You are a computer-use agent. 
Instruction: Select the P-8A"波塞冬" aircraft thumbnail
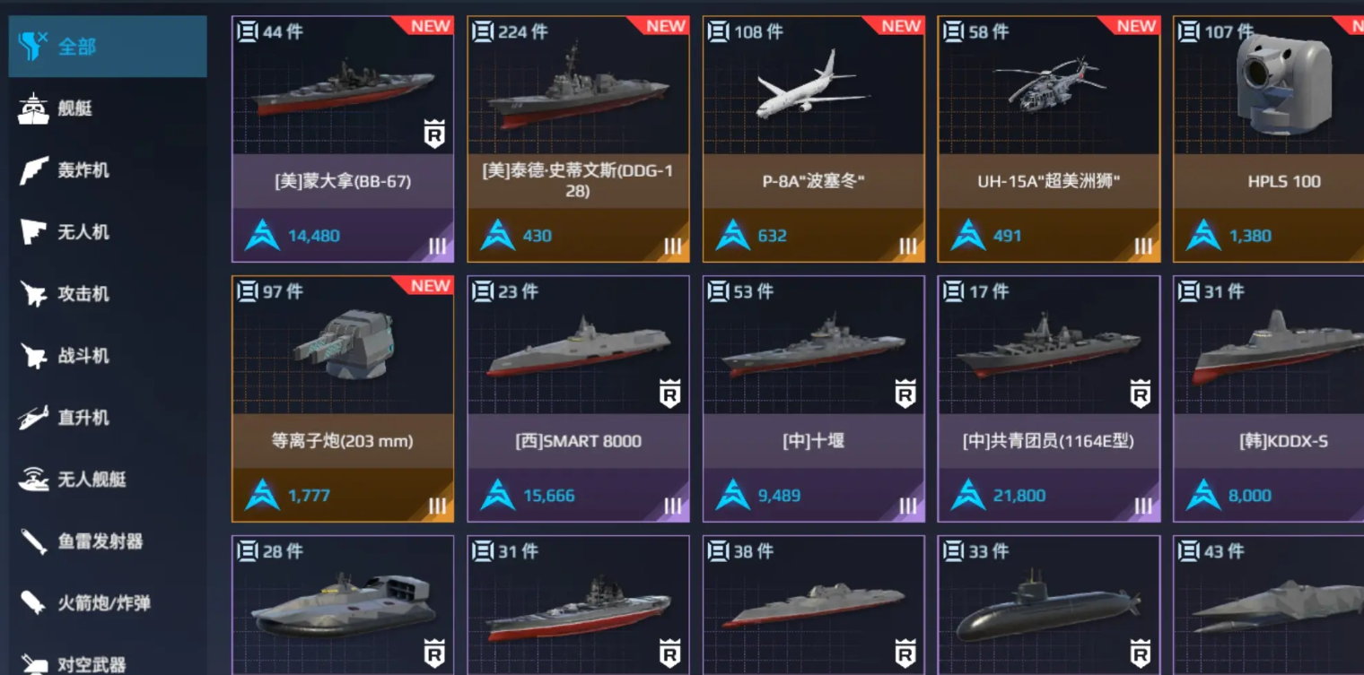(813, 87)
